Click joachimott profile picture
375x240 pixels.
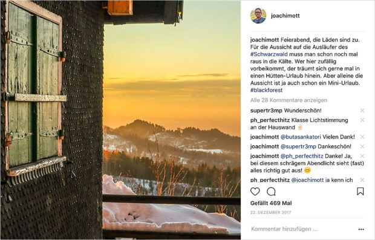tap(258, 16)
